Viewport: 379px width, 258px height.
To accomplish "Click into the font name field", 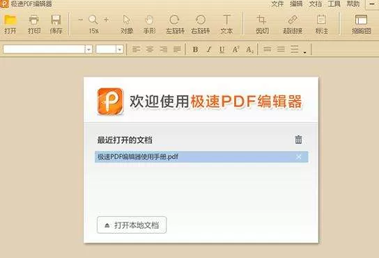I will [x=44, y=49].
